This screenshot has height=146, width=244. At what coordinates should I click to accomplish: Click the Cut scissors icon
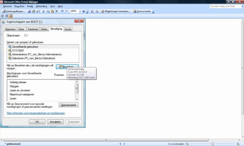click(x=44, y=11)
